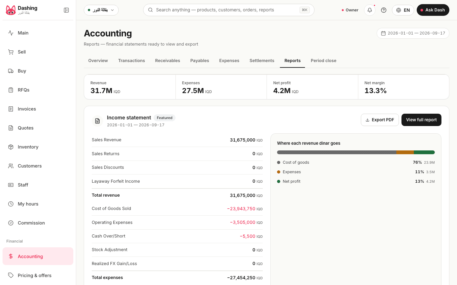Click the orange Expenses legend dot
Image resolution: width=457 pixels, height=285 pixels.
(x=279, y=172)
